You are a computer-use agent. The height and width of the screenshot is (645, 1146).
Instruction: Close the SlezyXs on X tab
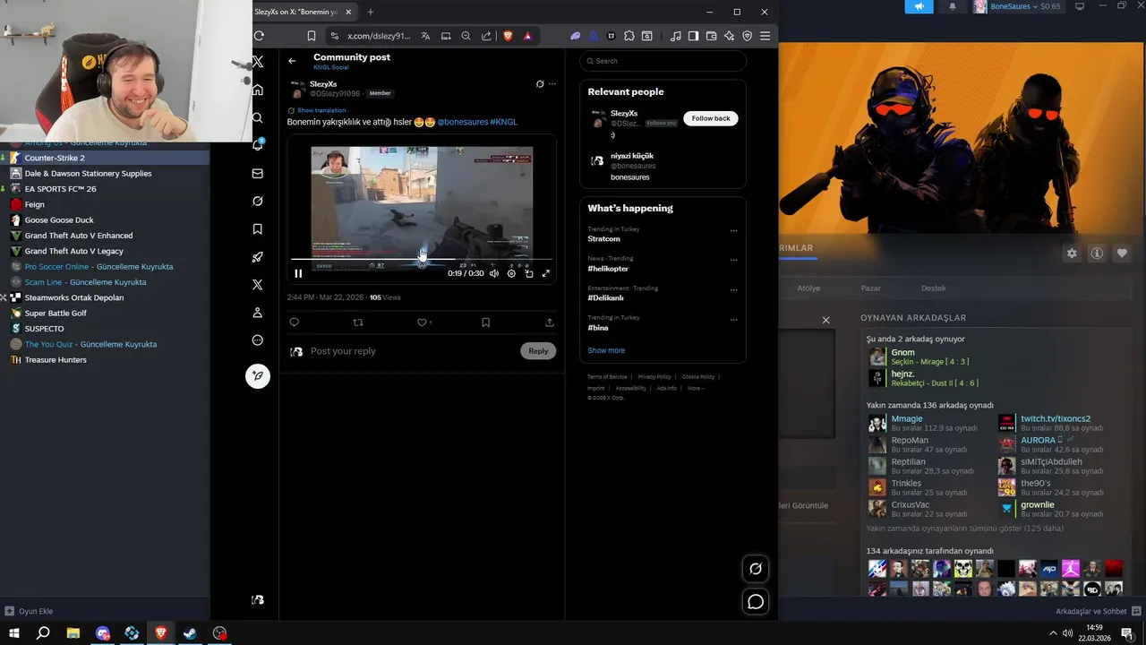coord(350,12)
